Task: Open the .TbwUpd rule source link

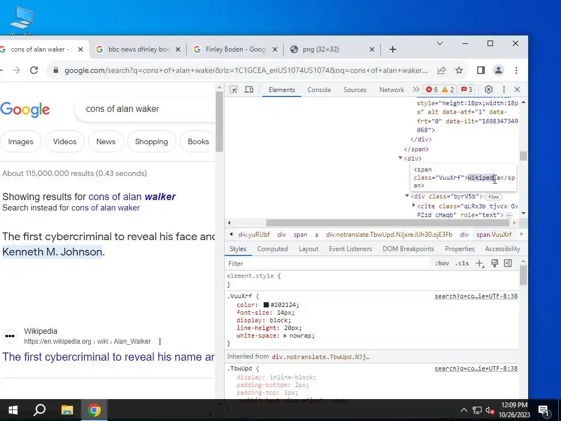Action: tap(476, 368)
